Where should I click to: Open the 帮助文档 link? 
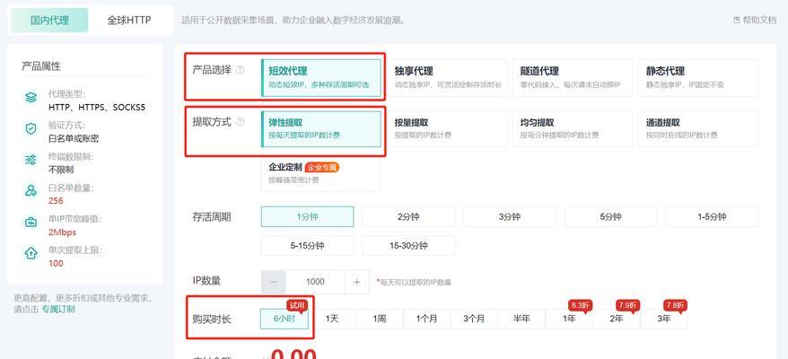click(759, 20)
